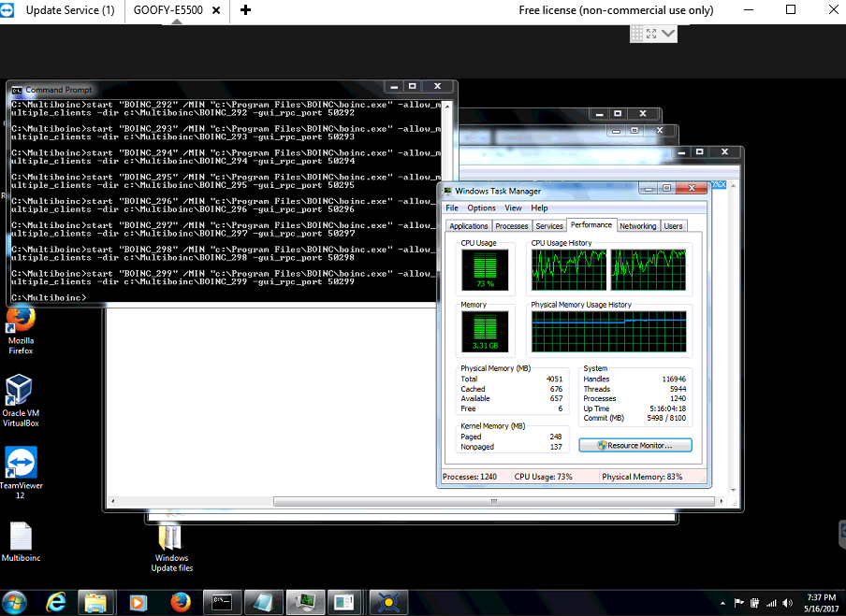846x616 pixels.
Task: Open Windows Media Player from the taskbar
Action: [x=139, y=603]
